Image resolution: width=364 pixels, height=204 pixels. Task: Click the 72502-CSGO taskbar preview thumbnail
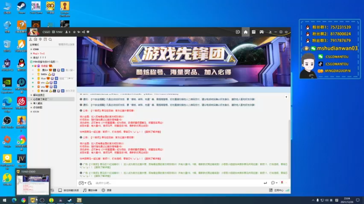[33, 182]
